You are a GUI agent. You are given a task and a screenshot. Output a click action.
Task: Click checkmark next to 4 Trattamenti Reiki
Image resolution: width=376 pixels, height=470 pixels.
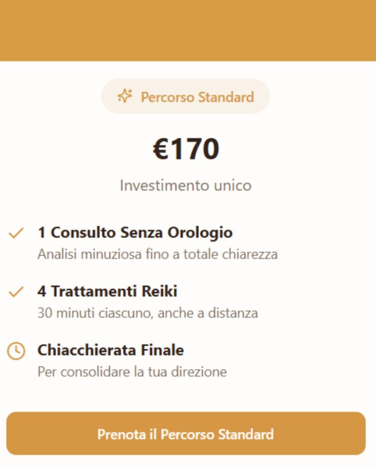[16, 292]
